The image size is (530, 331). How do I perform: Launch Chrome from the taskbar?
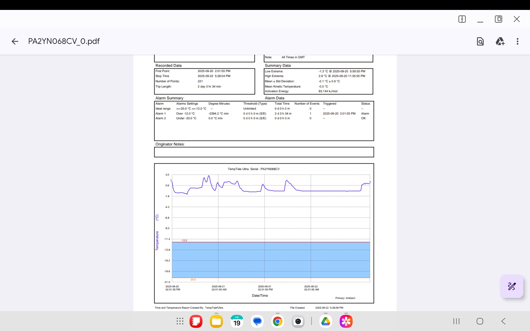pos(278,321)
